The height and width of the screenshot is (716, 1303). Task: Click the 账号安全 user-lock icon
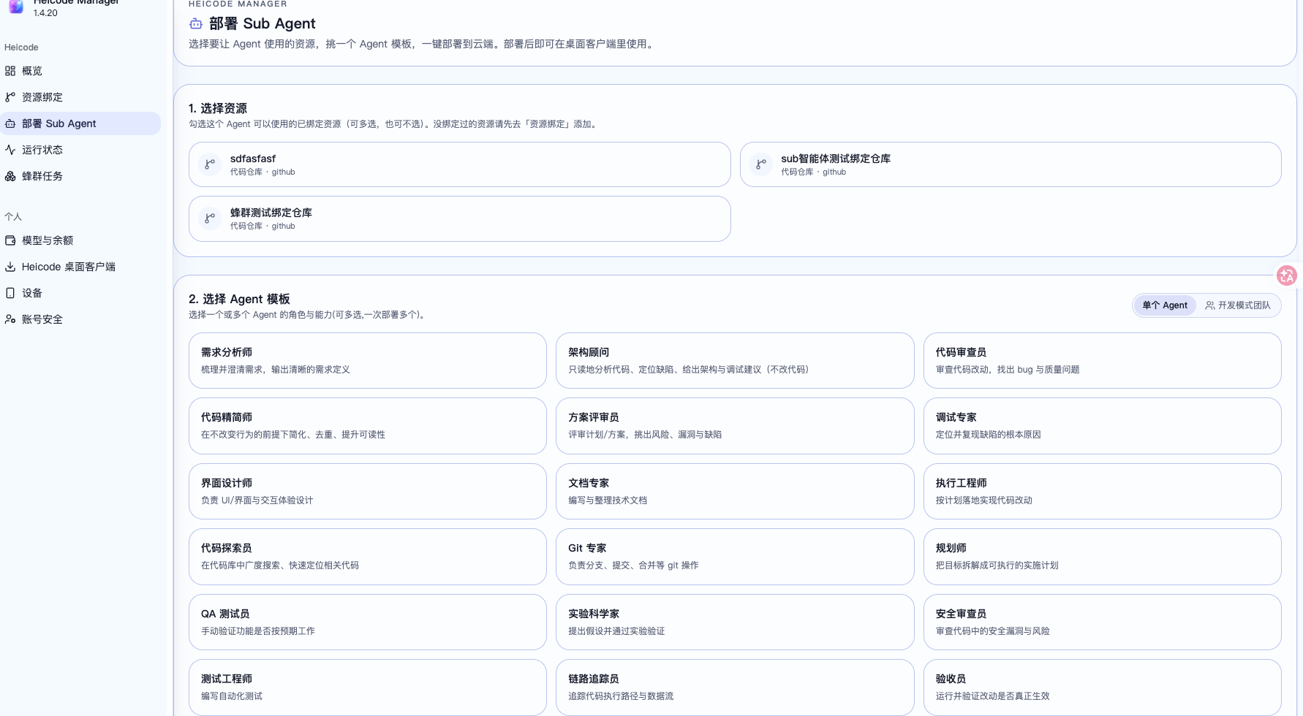pyautogui.click(x=10, y=319)
